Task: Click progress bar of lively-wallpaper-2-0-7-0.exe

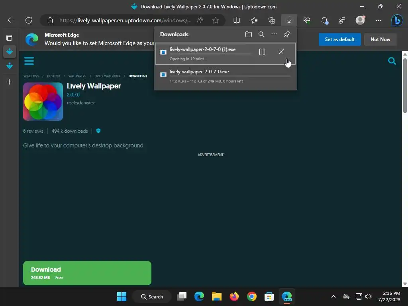Action: pos(230,76)
